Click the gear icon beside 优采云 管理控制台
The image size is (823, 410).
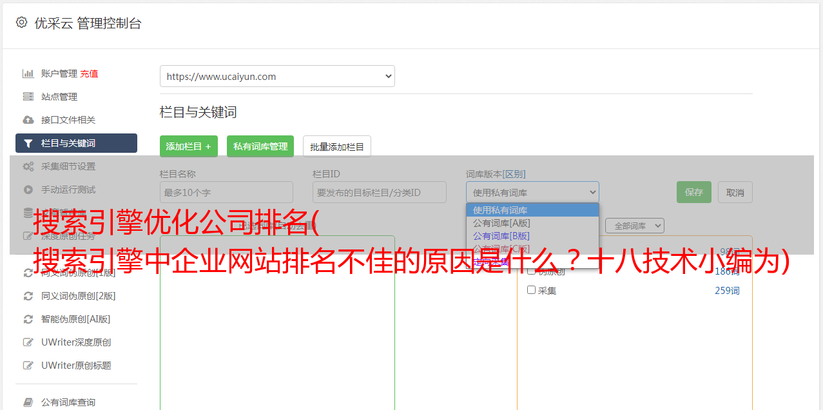[x=21, y=23]
